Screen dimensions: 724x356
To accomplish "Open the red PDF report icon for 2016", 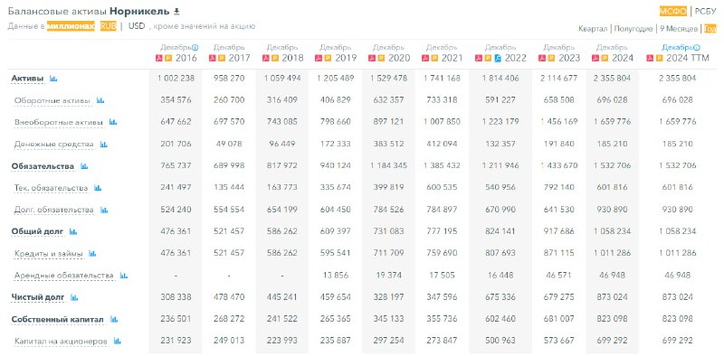I will pyautogui.click(x=159, y=59).
